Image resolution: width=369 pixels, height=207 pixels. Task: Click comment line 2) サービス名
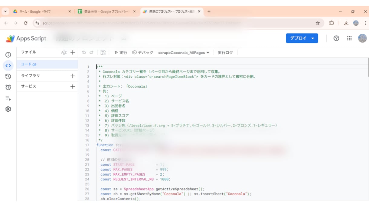pyautogui.click(x=114, y=101)
